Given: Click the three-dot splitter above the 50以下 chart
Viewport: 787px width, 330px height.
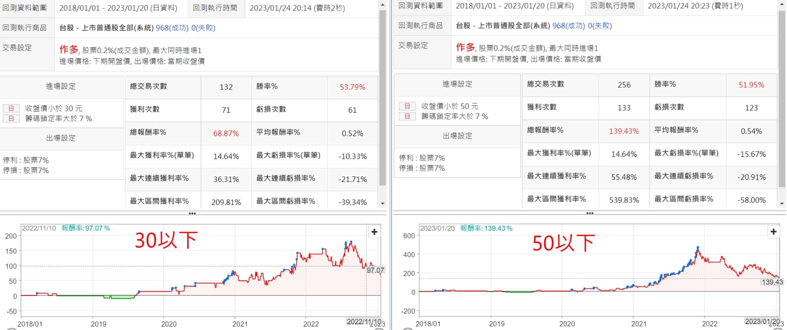Looking at the screenshot, I should (590, 213).
